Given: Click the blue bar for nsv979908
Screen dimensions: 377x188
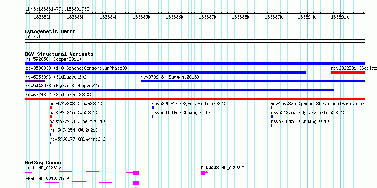Looking at the screenshot, I should pos(253,81).
